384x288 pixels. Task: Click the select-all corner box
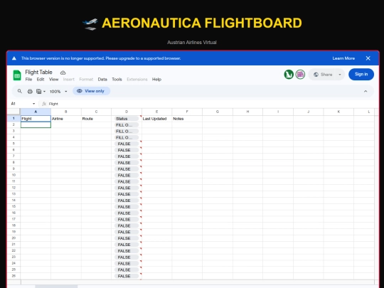[x=14, y=112]
